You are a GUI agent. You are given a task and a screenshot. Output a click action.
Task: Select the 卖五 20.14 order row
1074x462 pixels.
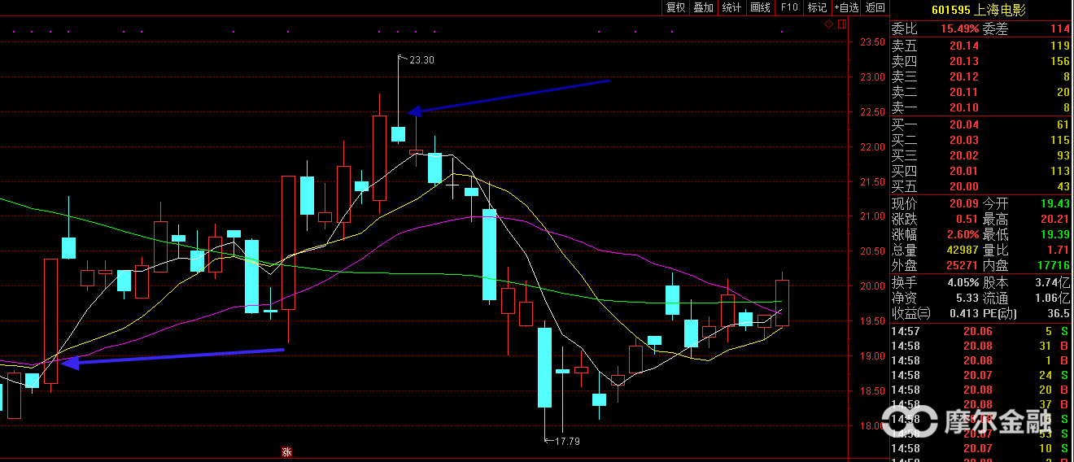click(982, 46)
